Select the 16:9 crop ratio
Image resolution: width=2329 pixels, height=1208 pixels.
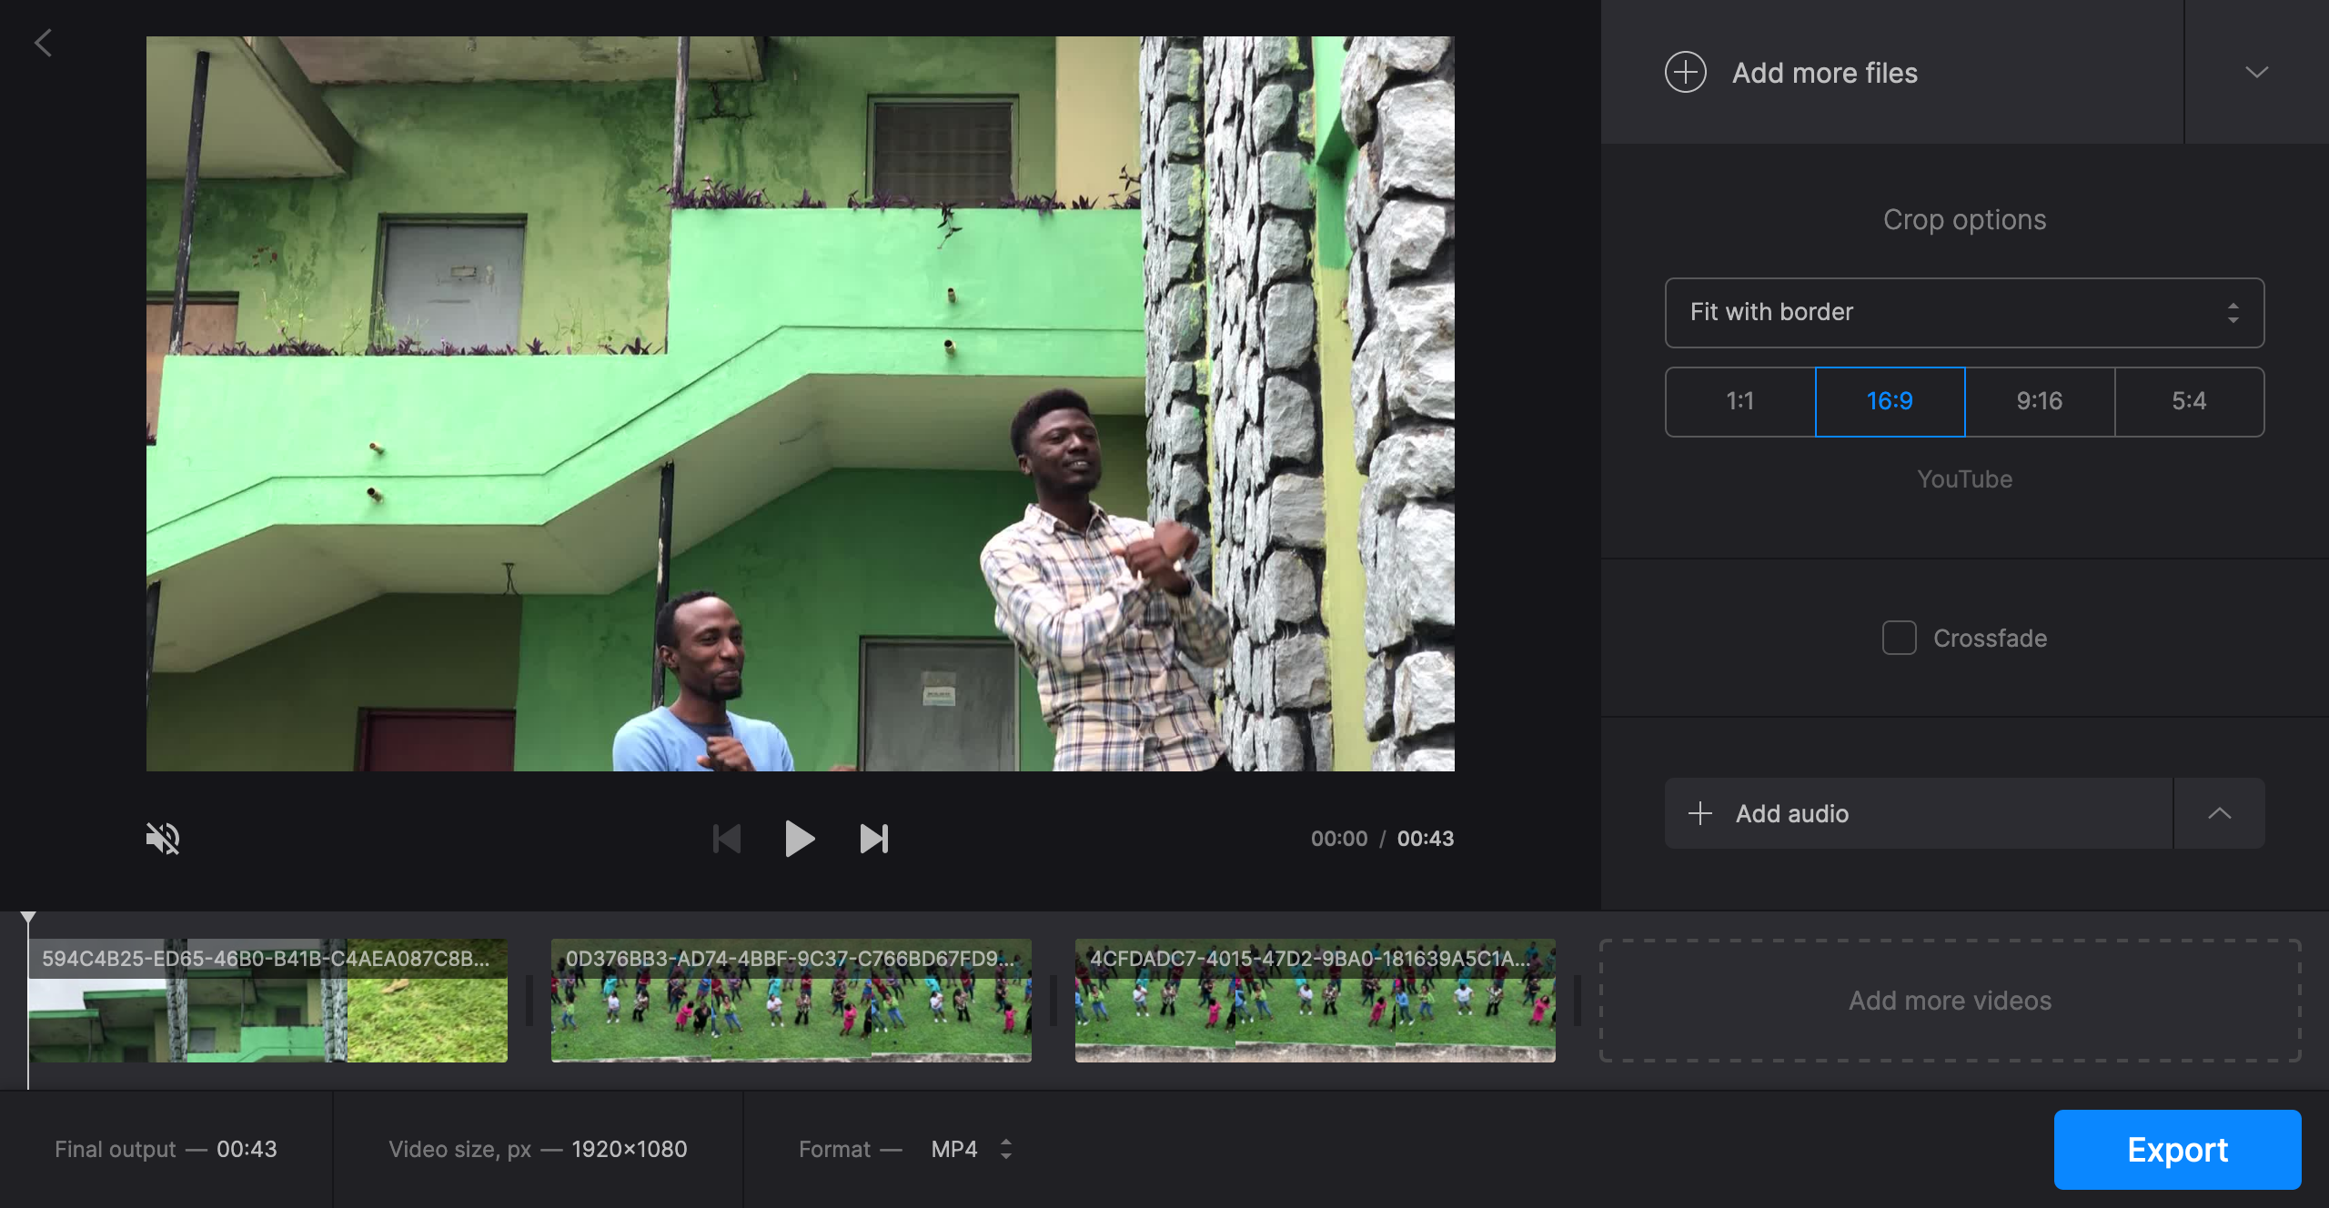point(1890,401)
